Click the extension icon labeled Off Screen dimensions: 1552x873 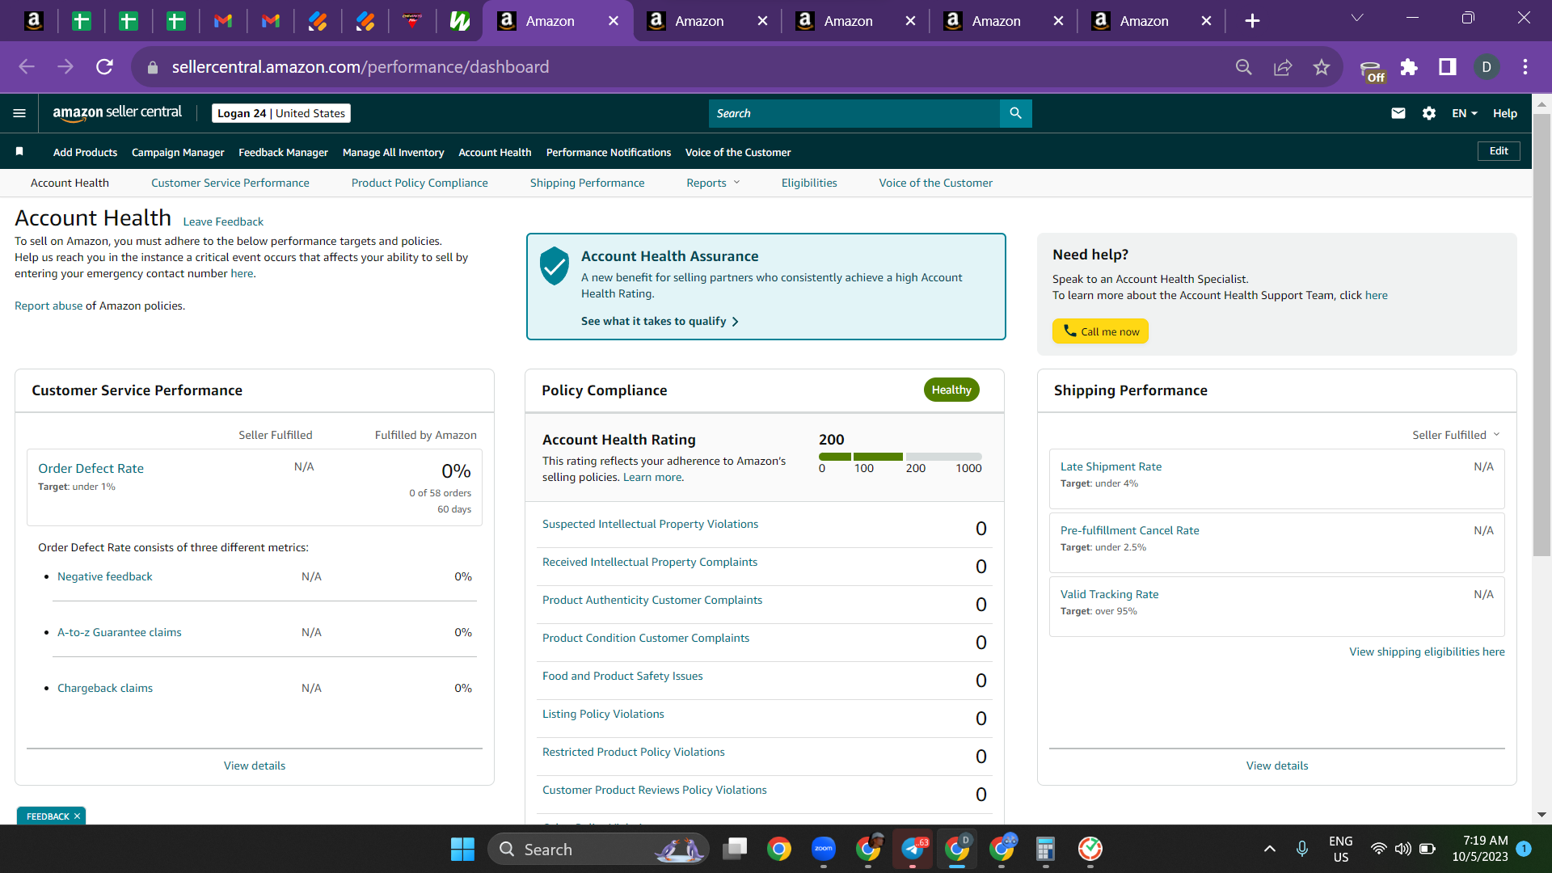1372,71
